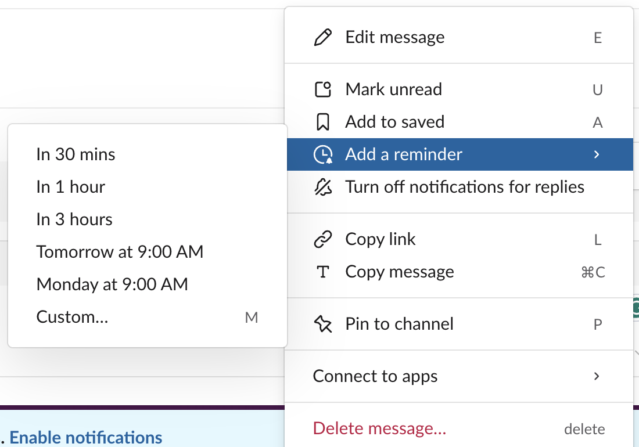Open the Add a reminder menu item
The width and height of the screenshot is (639, 447).
click(x=459, y=154)
